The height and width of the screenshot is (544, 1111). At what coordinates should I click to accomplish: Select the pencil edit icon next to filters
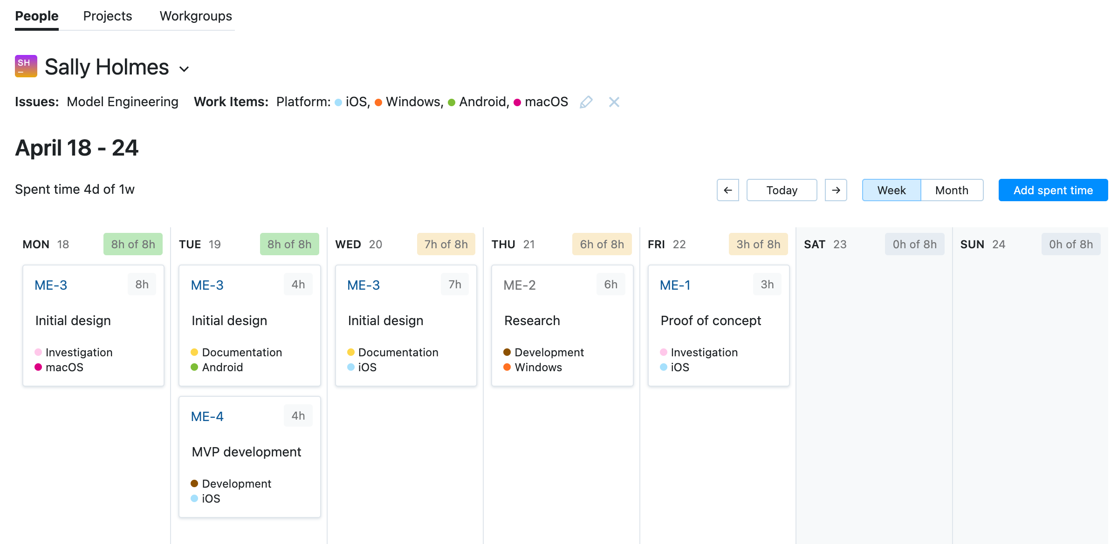tap(586, 102)
